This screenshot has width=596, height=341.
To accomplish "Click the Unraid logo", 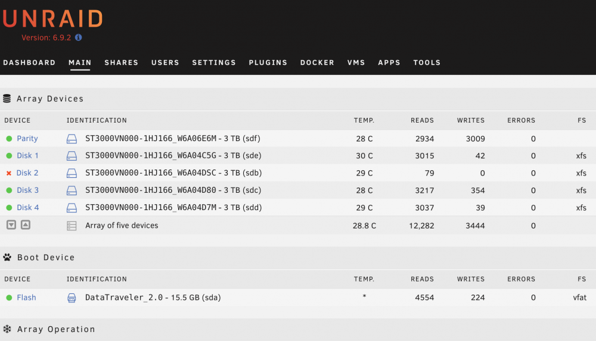I will [x=53, y=18].
